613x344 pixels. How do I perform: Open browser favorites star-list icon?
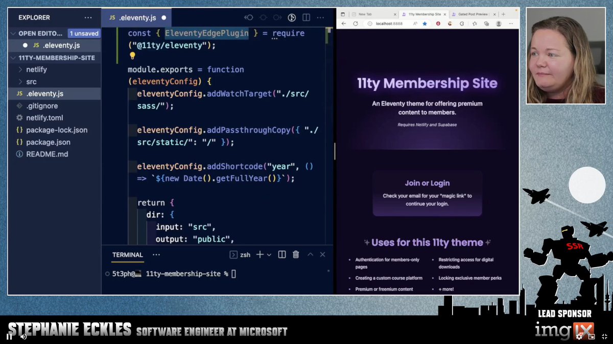(475, 23)
